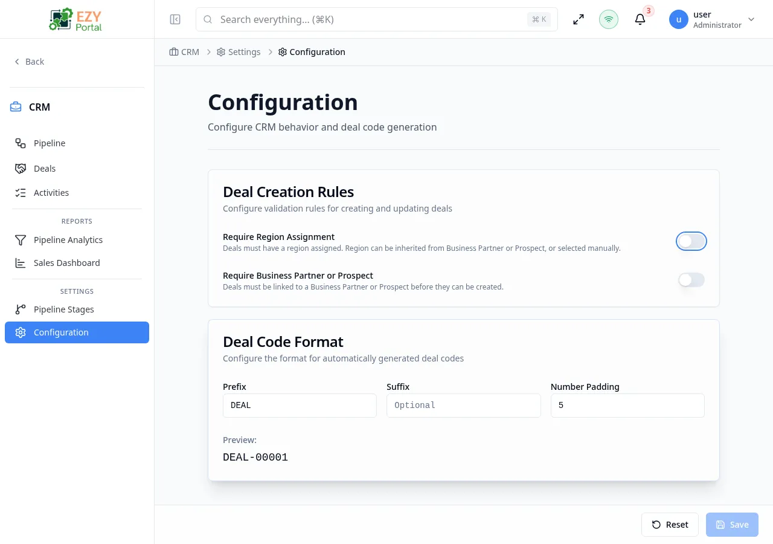Enable Require Region Assignment toggle
Viewport: 773px width, 544px height.
[x=691, y=241]
